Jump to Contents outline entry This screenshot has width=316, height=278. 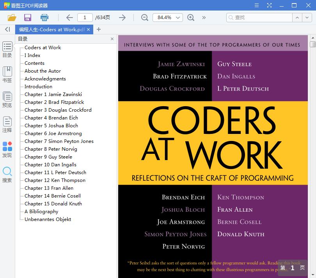pos(34,63)
